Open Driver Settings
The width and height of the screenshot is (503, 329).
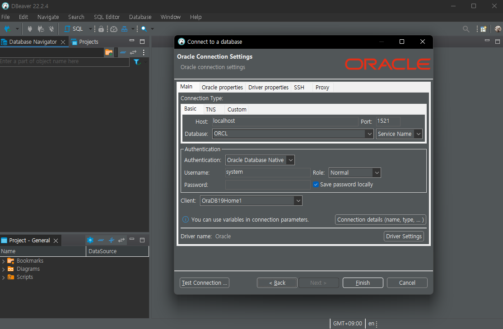(404, 236)
